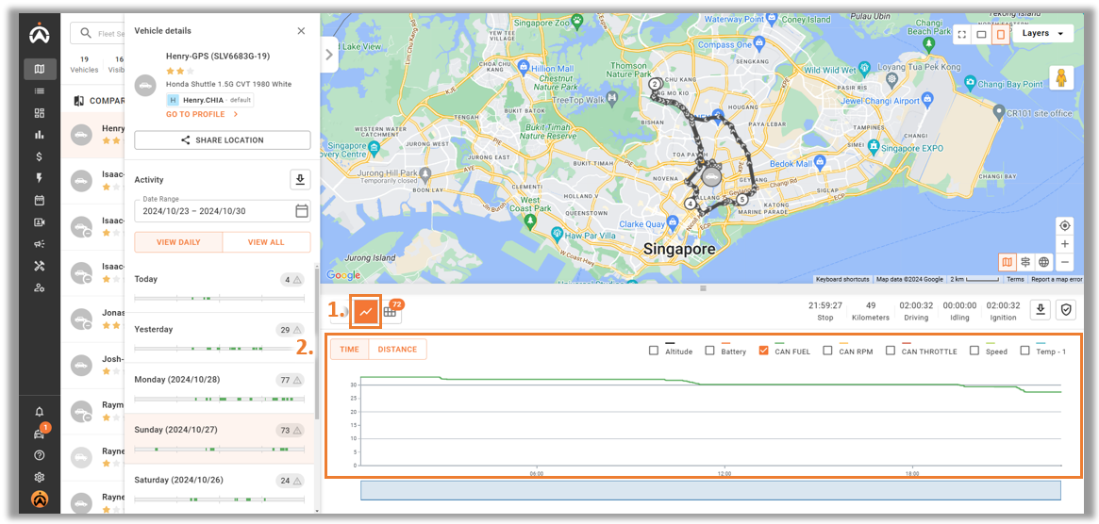Open the help question mark icon
The height and width of the screenshot is (524, 1099).
coord(40,455)
